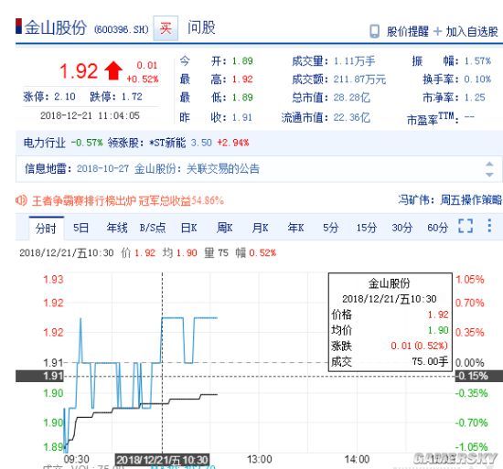Open the three-dot more options menu
The image size is (503, 469).
pyautogui.click(x=489, y=226)
